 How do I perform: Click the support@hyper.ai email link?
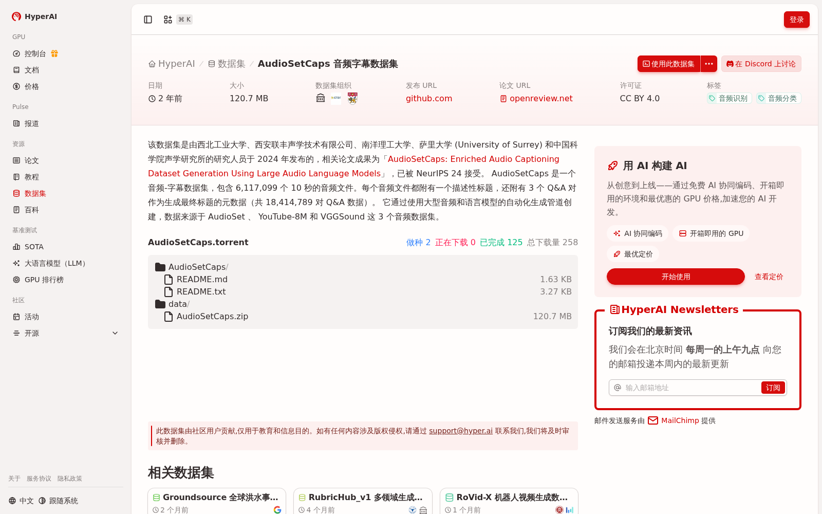pos(461,431)
